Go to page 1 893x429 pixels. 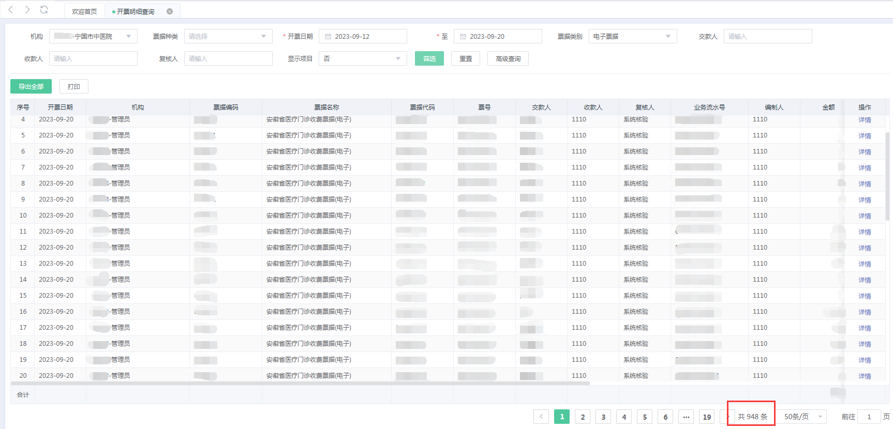(562, 417)
